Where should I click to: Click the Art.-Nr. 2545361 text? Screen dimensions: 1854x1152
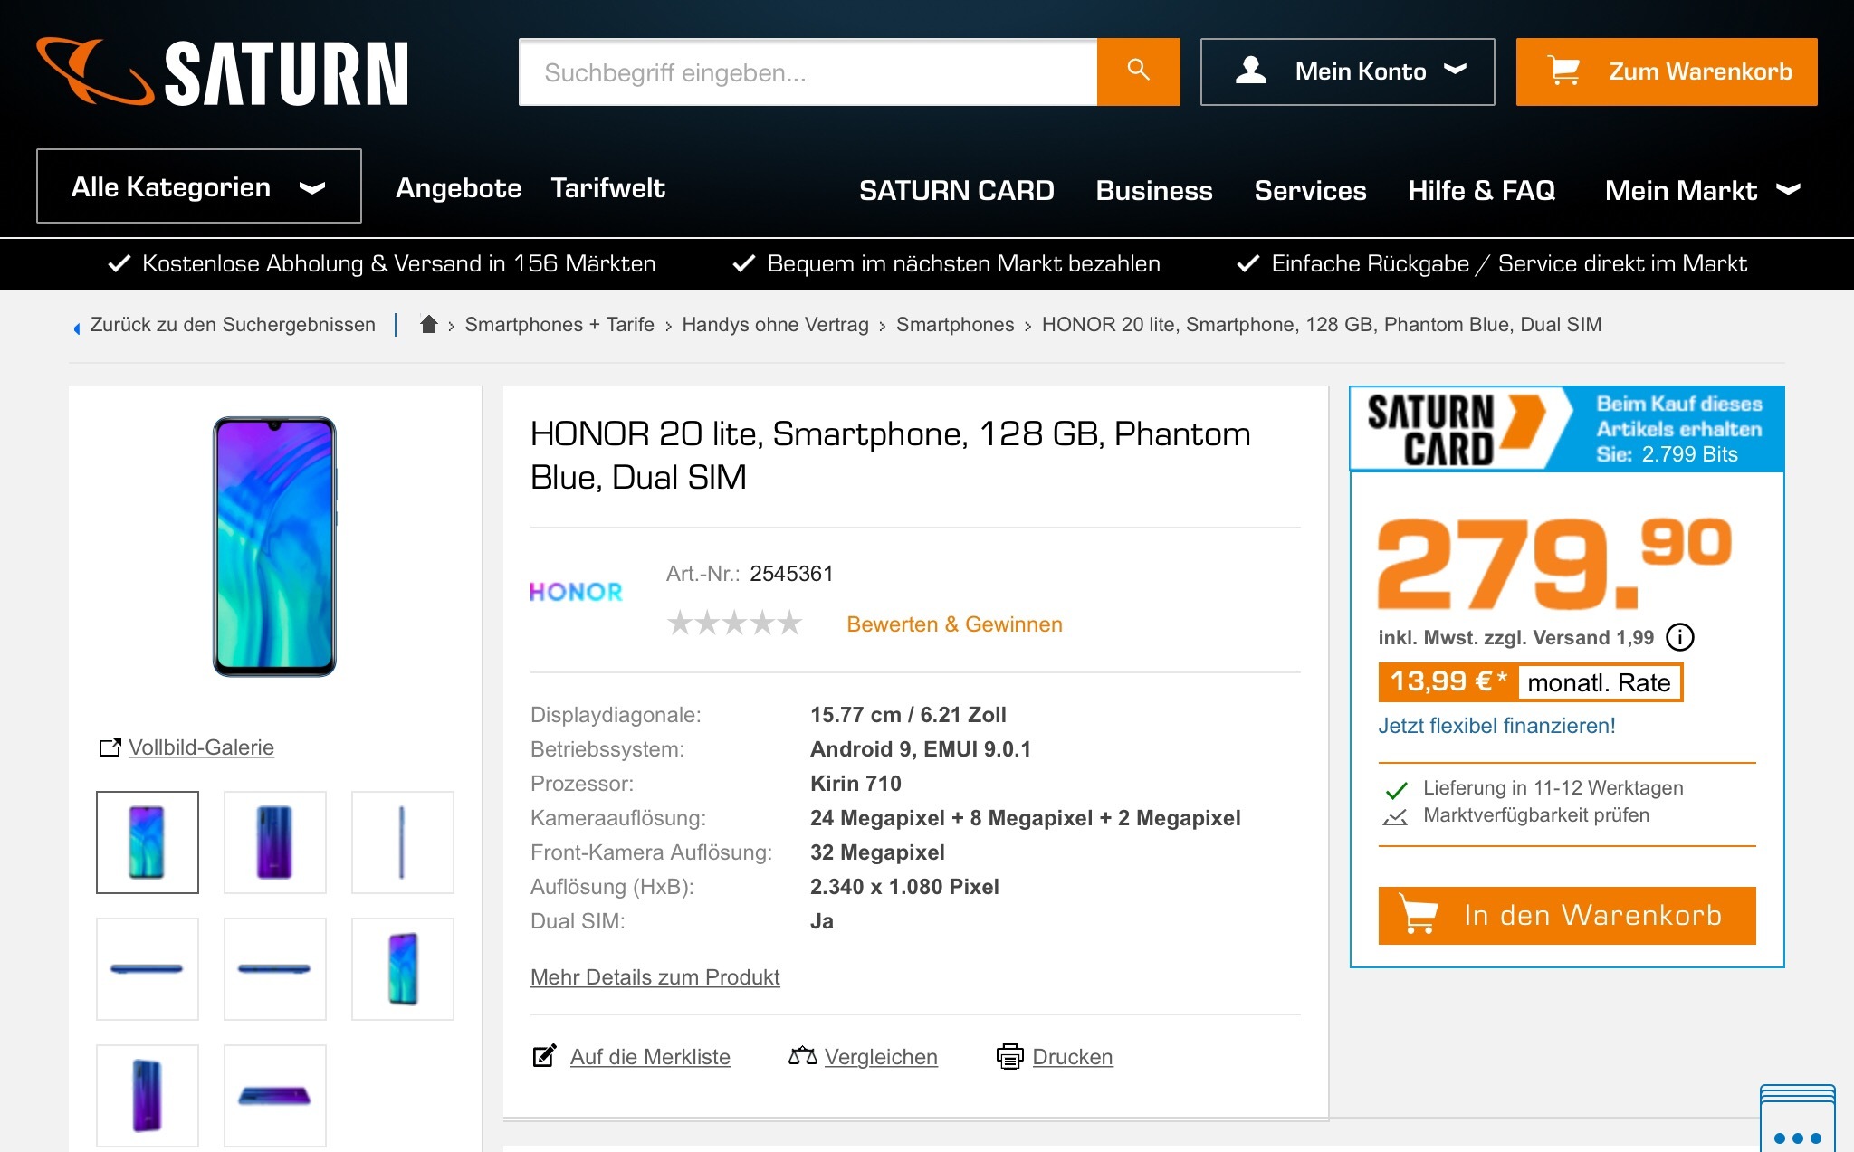[x=750, y=574]
